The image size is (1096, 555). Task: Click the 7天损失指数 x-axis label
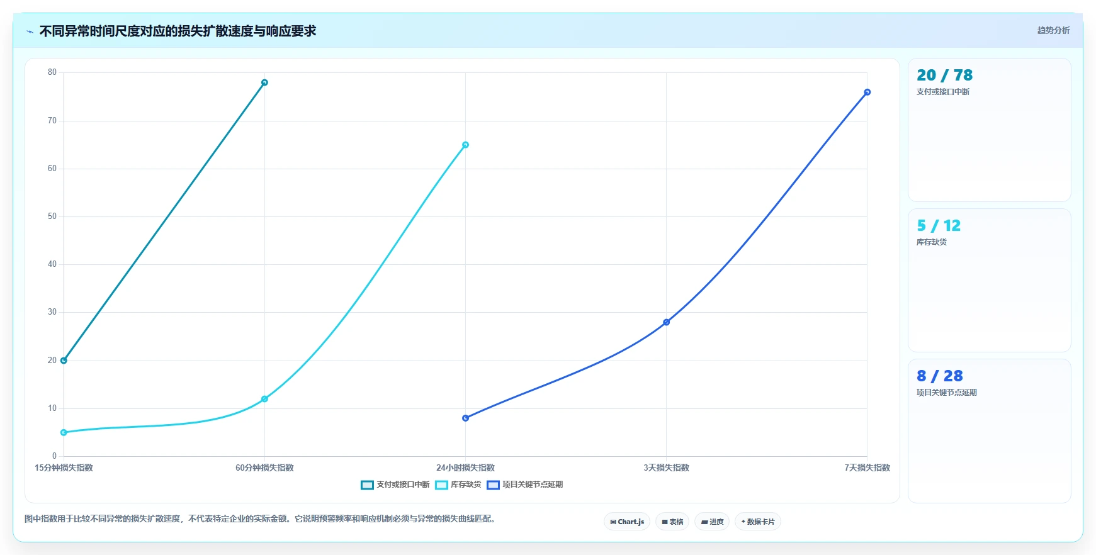click(x=867, y=468)
